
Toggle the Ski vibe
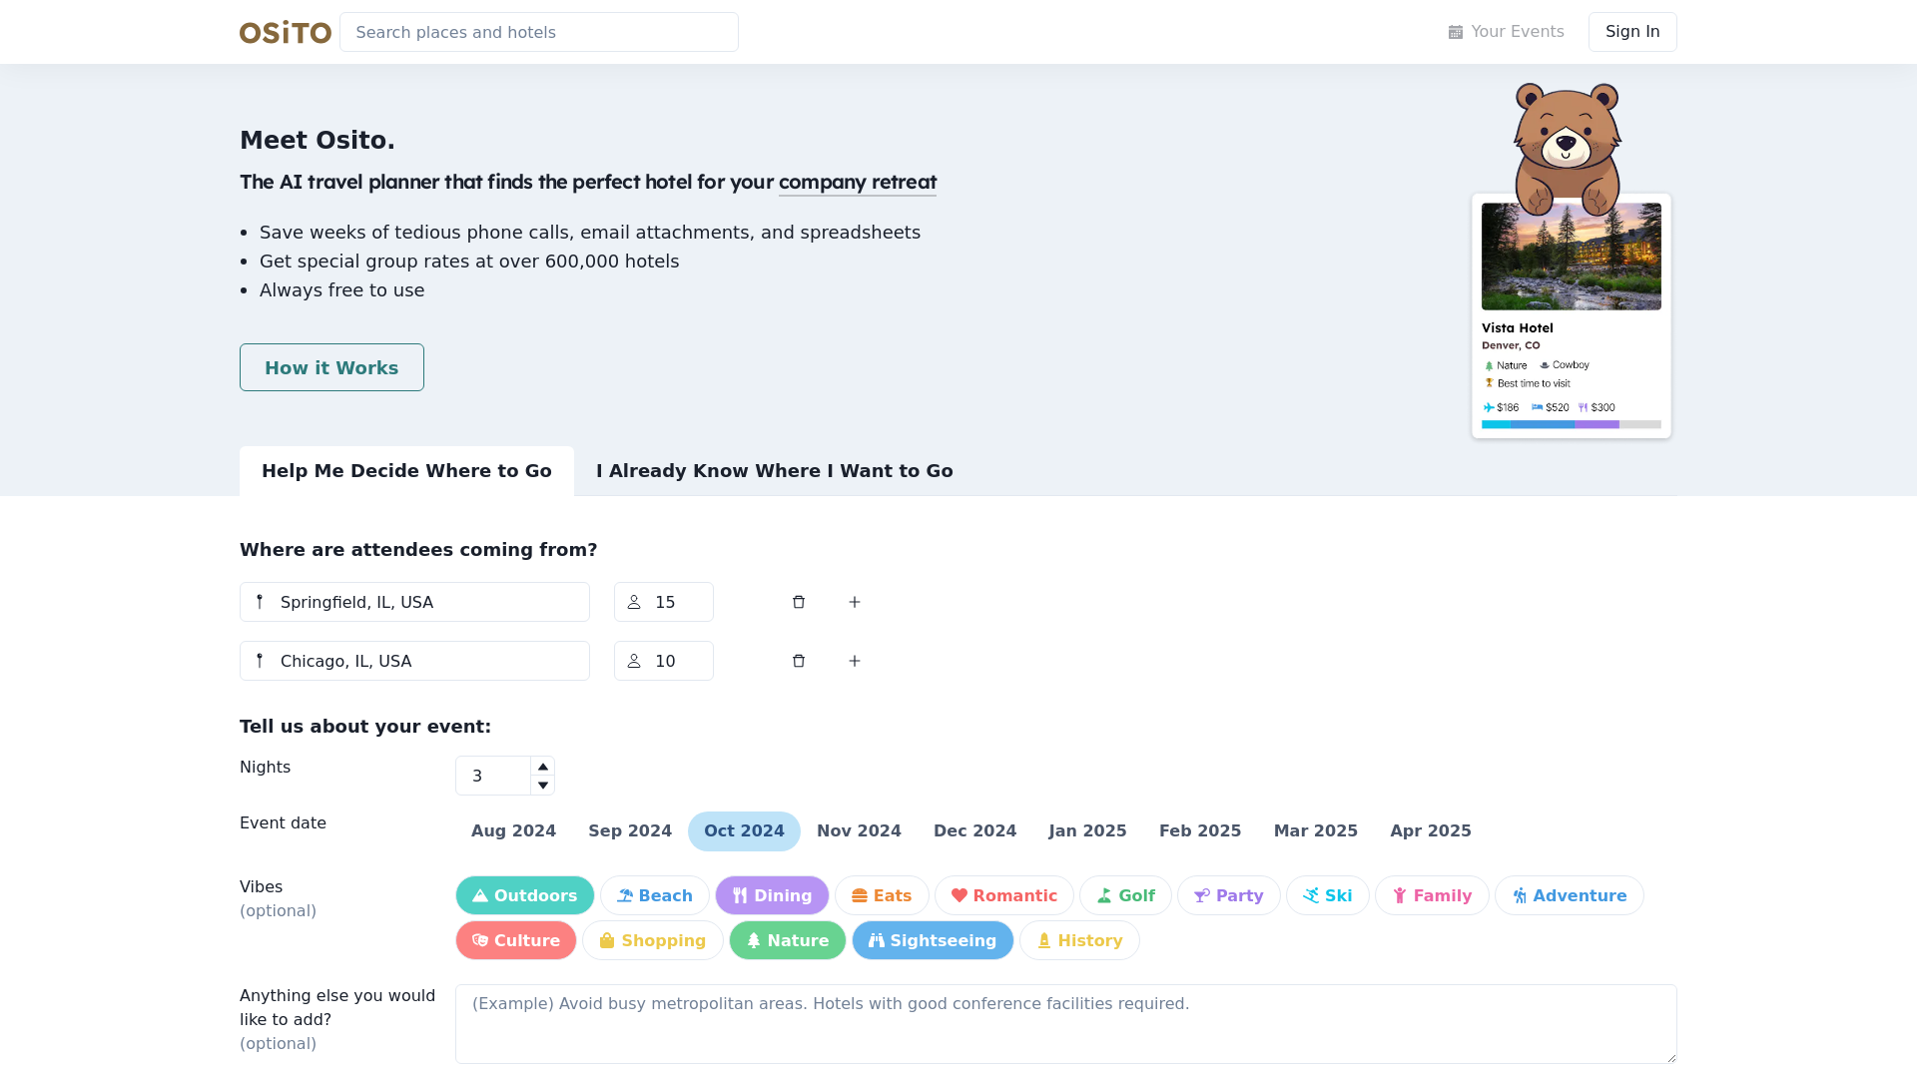[x=1328, y=895]
